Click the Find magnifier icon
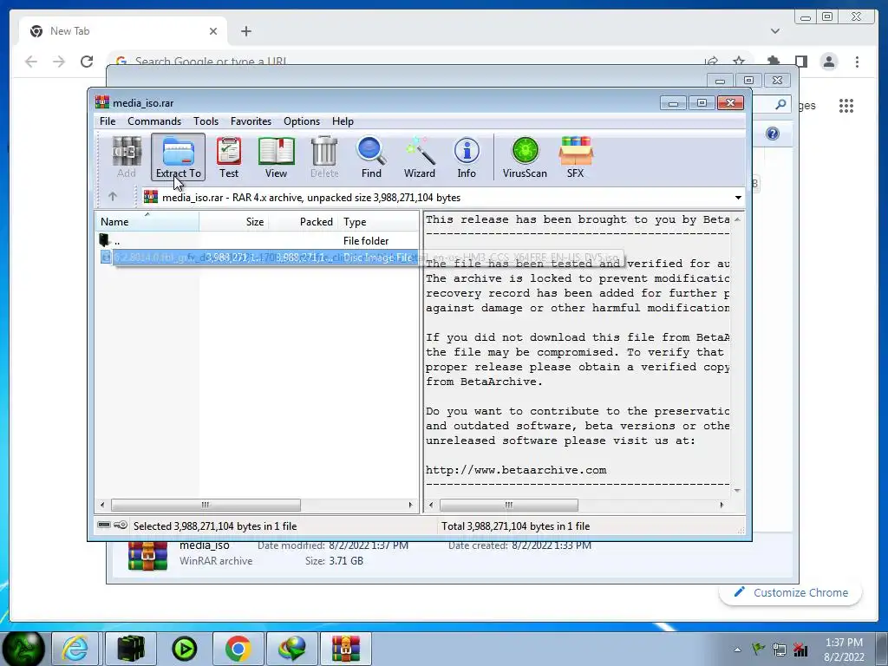 point(371,158)
